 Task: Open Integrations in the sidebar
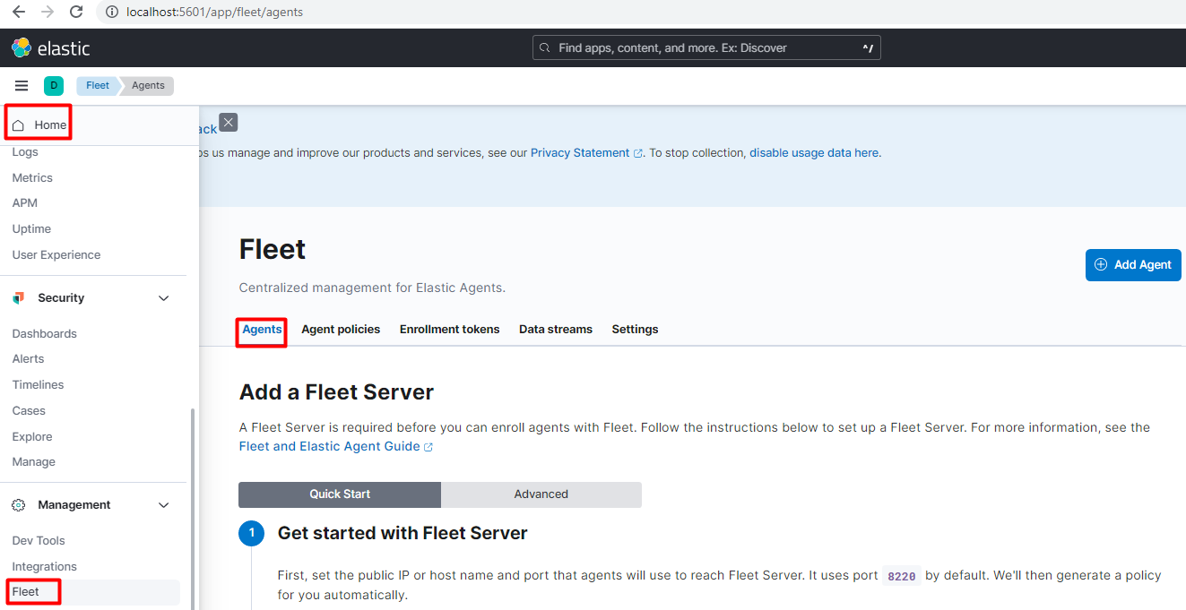coord(45,567)
